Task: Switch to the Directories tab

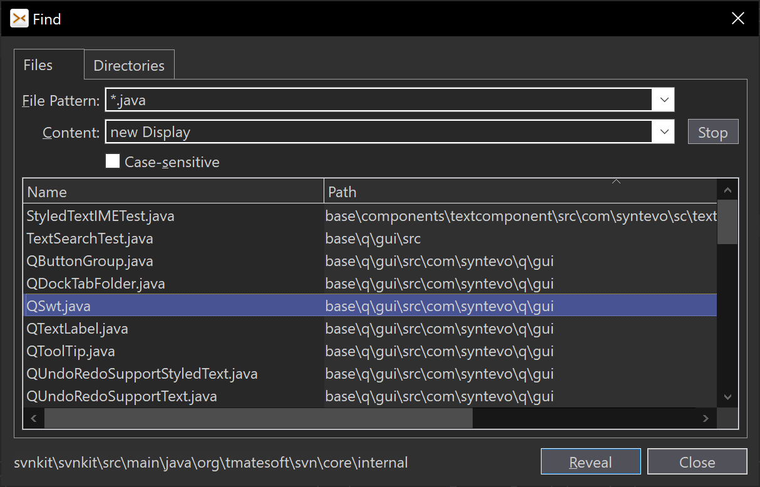Action: [x=128, y=64]
